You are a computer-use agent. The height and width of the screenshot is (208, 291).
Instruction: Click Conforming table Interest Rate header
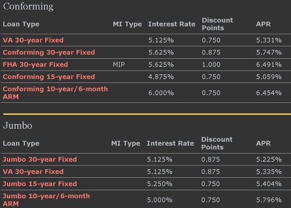[172, 24]
